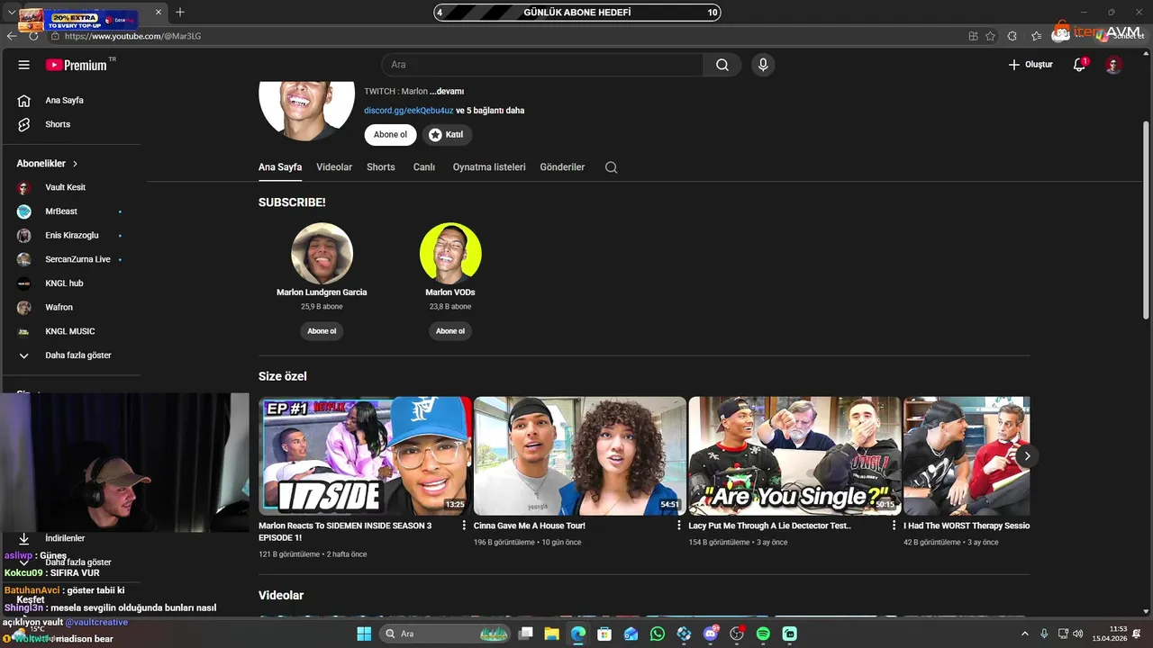The image size is (1153, 648).
Task: Open the browser tab list dropdown
Action: (12, 13)
